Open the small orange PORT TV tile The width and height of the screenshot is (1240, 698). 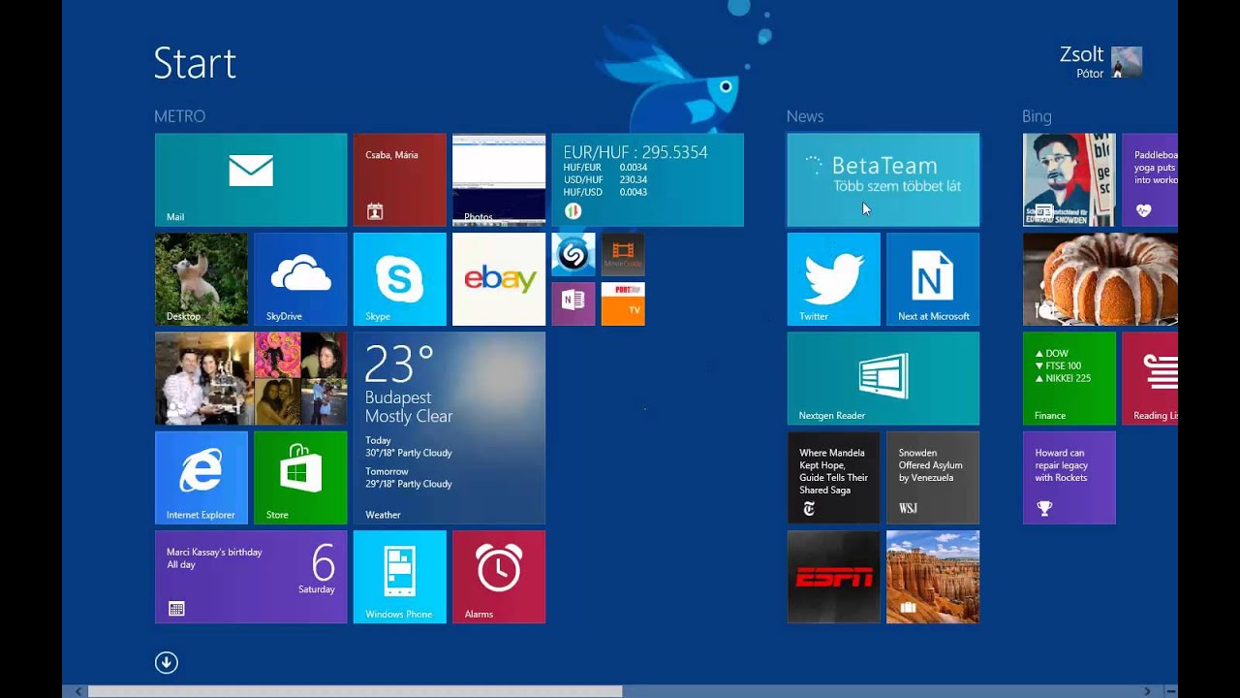pos(623,303)
